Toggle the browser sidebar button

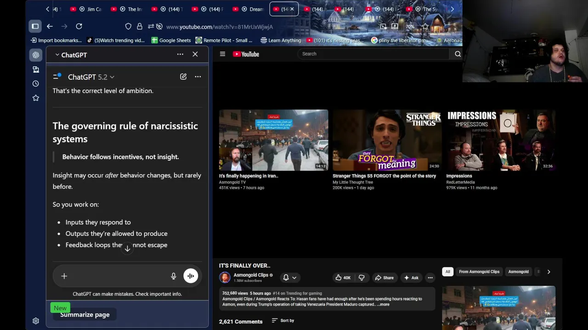[35, 26]
